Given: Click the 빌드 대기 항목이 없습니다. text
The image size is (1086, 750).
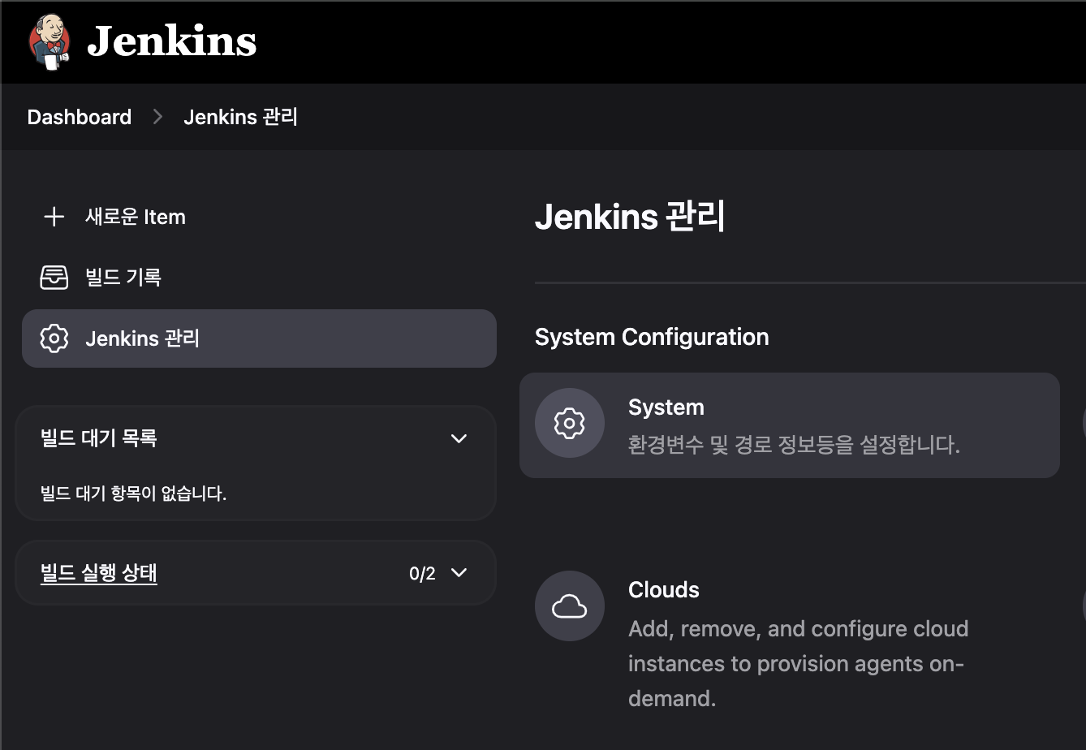Looking at the screenshot, I should 133,493.
